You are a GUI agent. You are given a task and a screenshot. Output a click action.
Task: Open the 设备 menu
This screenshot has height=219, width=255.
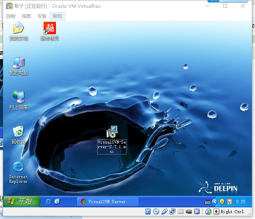42,16
